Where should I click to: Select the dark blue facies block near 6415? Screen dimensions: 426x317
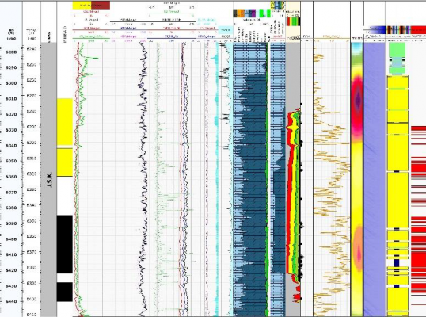397,263
